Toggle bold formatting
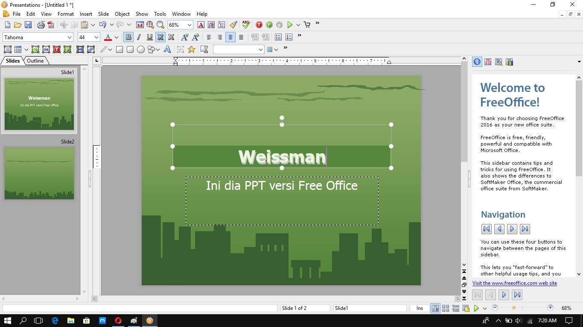Screen dimensions: 583x327 pyautogui.click(x=128, y=37)
